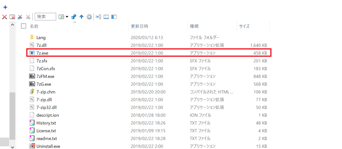Click the ION ファイル type cell

pyautogui.click(x=200, y=115)
